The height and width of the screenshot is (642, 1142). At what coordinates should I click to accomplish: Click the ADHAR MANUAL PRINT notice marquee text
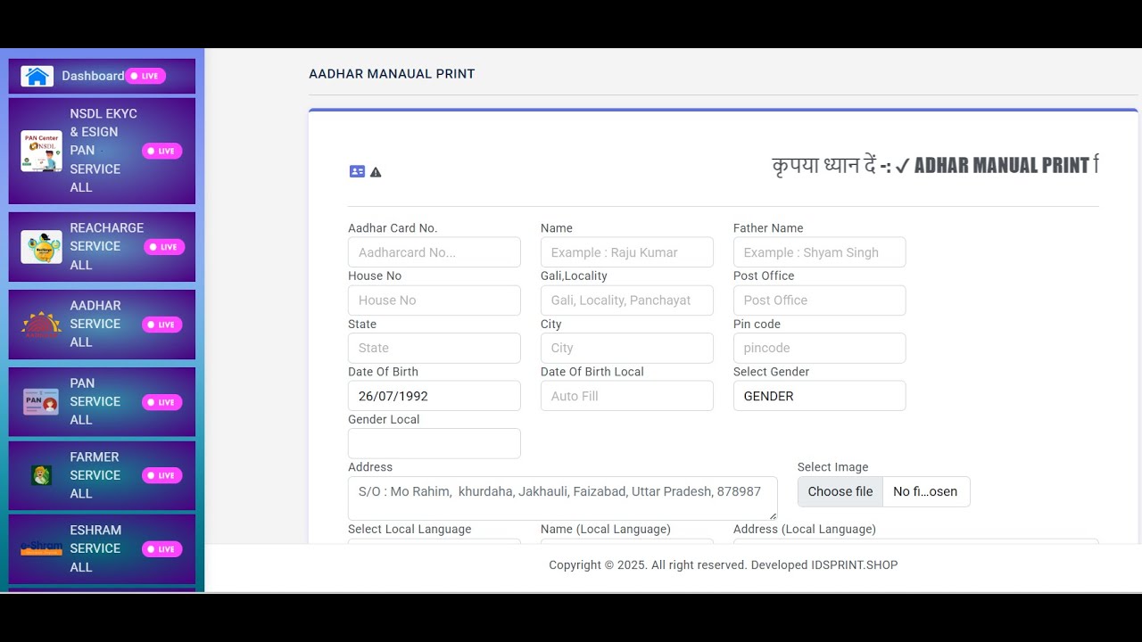pos(935,165)
